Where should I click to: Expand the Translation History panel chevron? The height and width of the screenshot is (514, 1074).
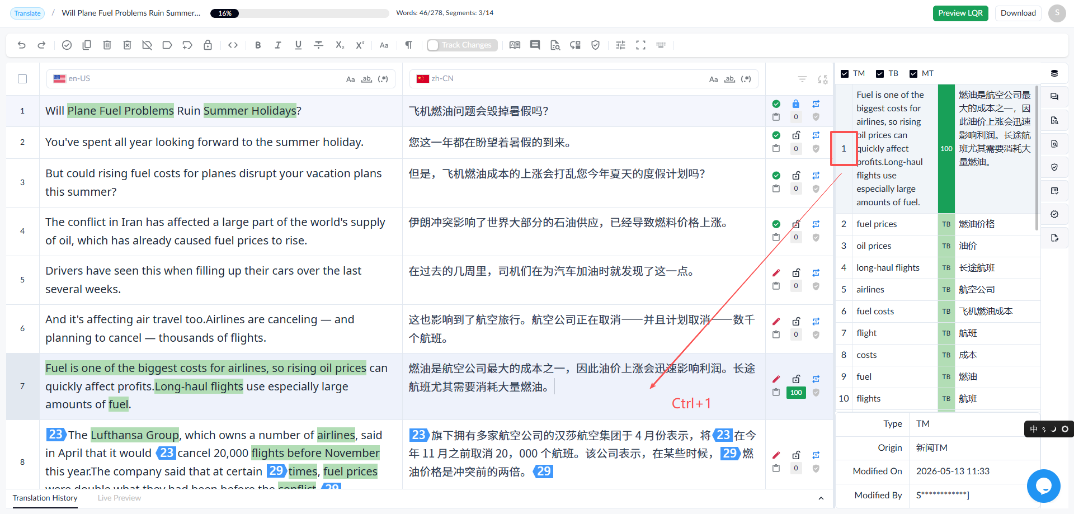(x=821, y=498)
